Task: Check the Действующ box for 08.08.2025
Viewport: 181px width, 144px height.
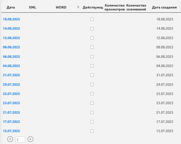Action: (x=92, y=47)
